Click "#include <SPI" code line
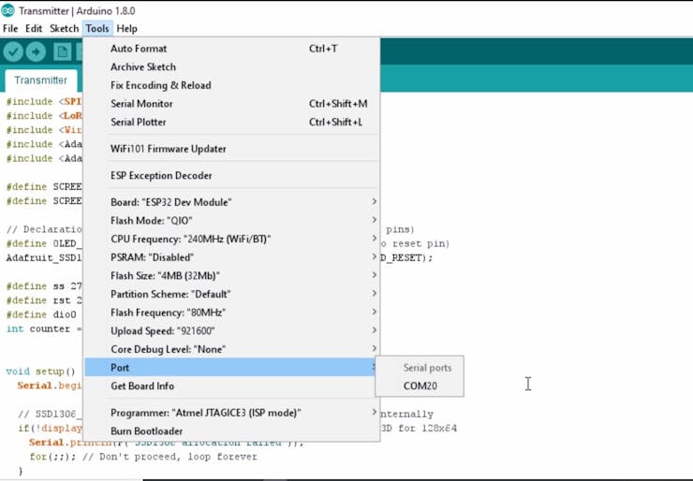 coord(44,102)
